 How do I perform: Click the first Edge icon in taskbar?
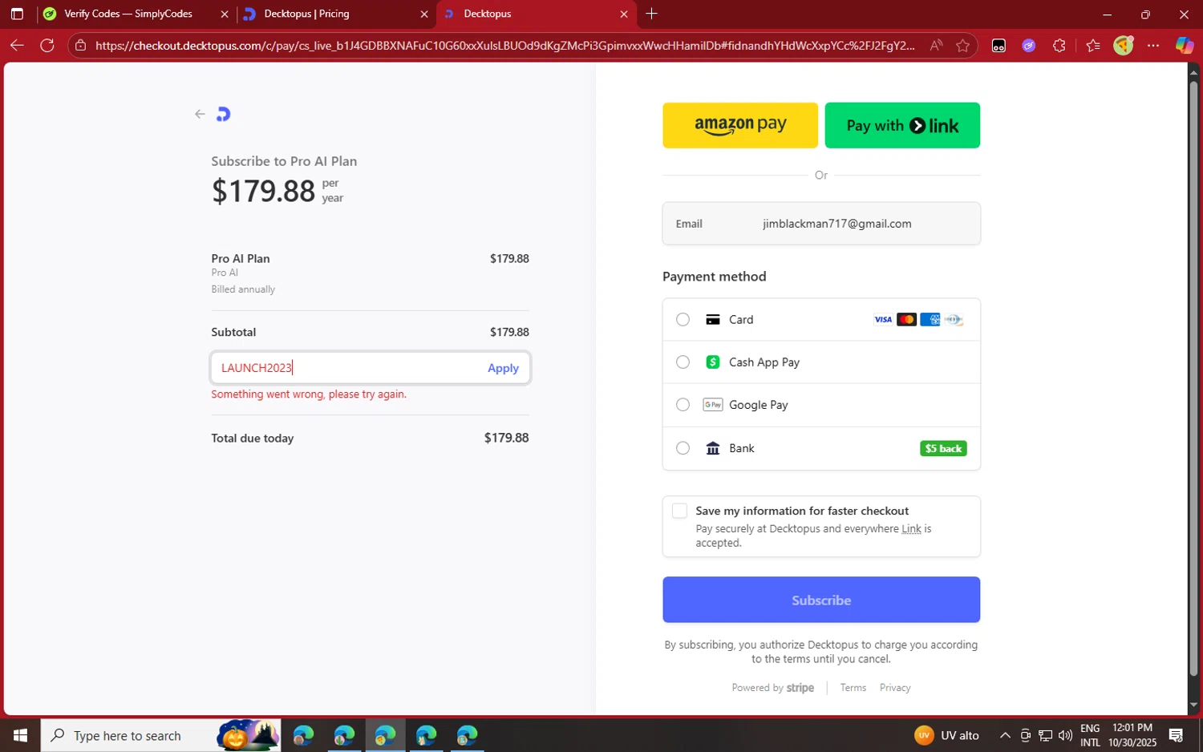(x=303, y=735)
